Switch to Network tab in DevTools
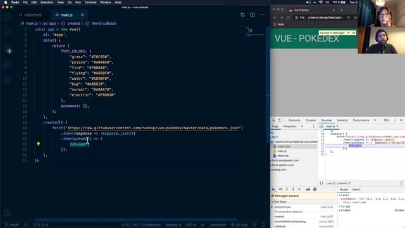The image size is (405, 228). point(342,120)
